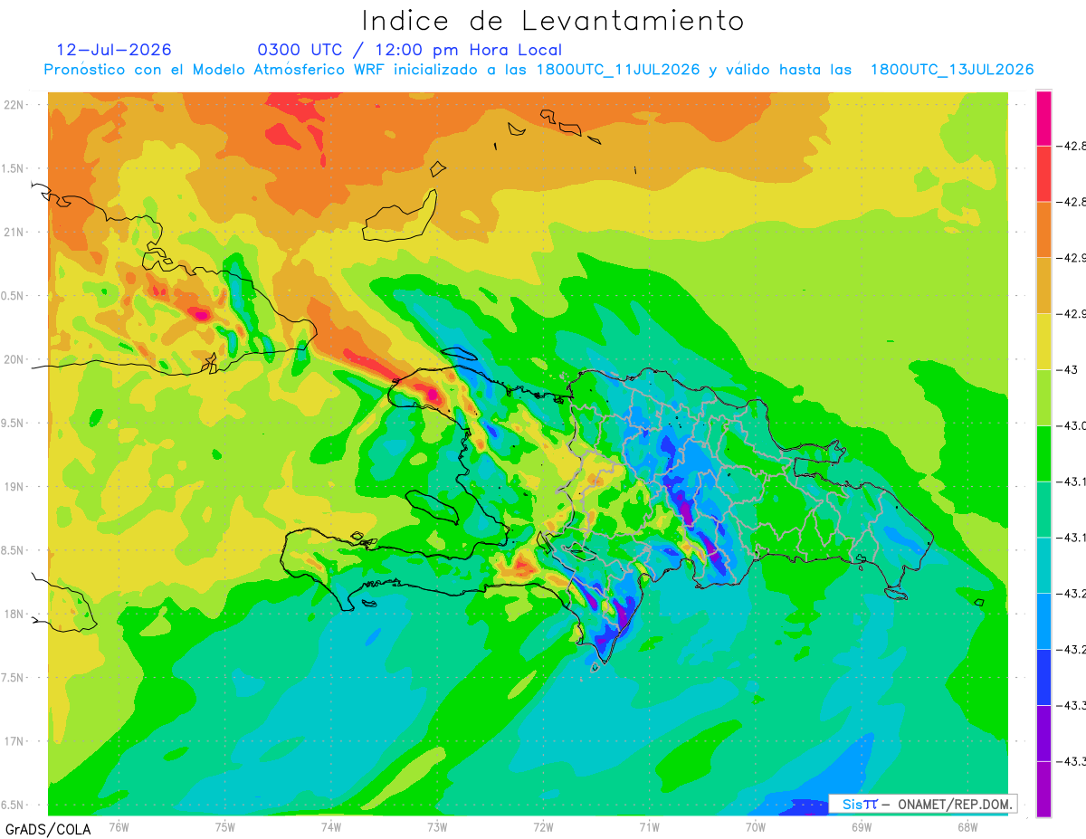Screen dimensions: 1086x839
Task: Click the '76W' longitude label
Action: tap(119, 825)
